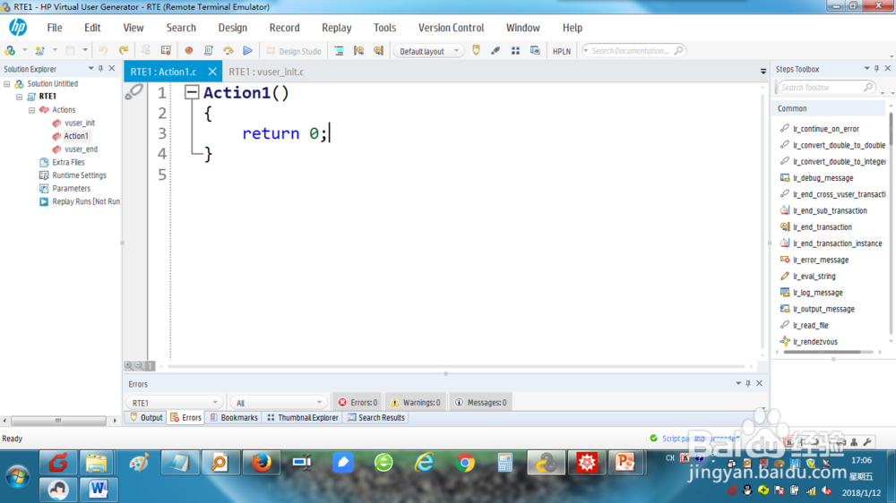The height and width of the screenshot is (503, 896).
Task: Click the Design Studio toolbar button
Action: (294, 51)
